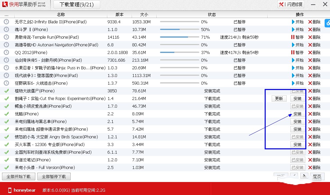Click the honeybear device phone icon
330x195 pixels.
click(x=8, y=190)
